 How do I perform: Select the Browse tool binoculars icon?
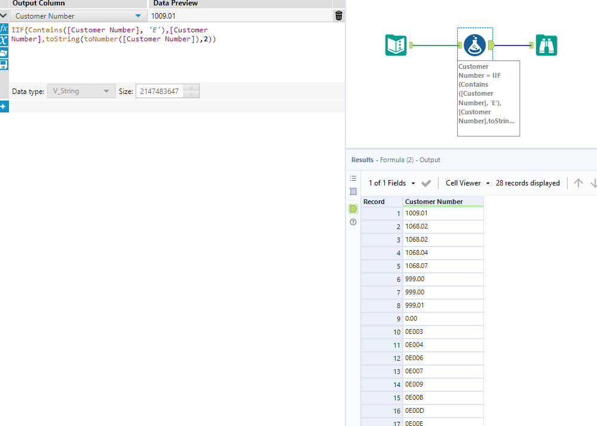coord(546,45)
